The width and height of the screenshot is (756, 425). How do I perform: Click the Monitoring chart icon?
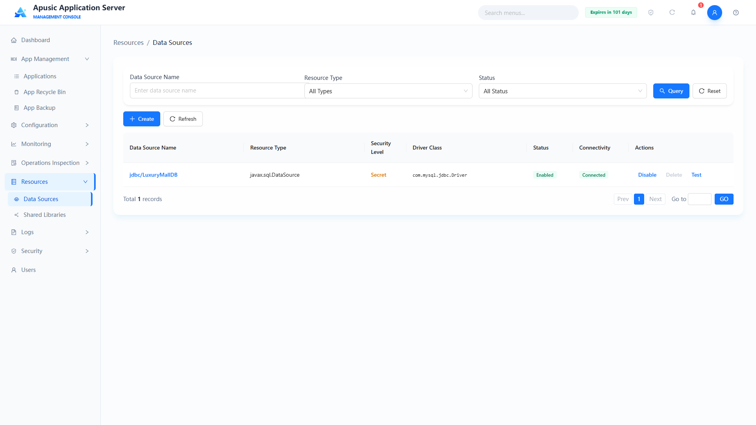point(14,144)
